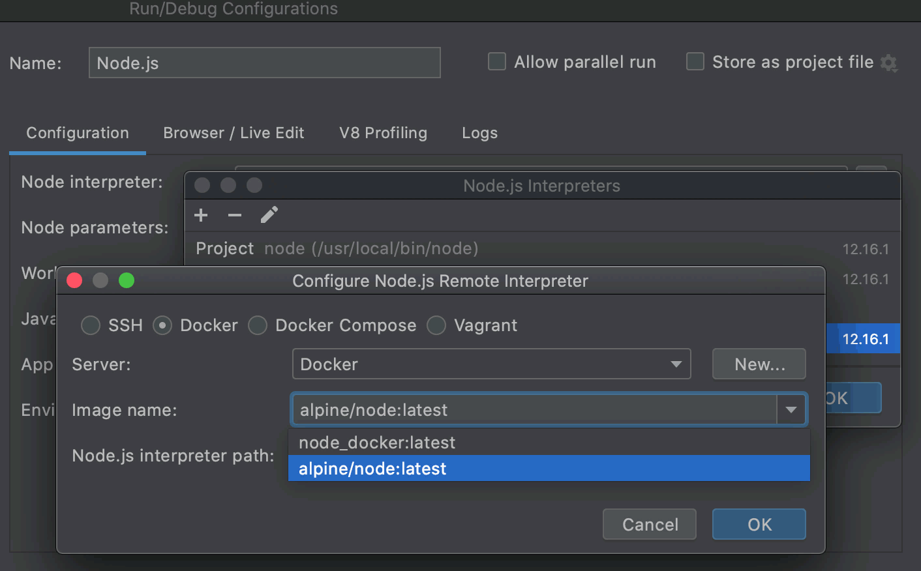Select the Docker Compose connection type

click(x=258, y=325)
